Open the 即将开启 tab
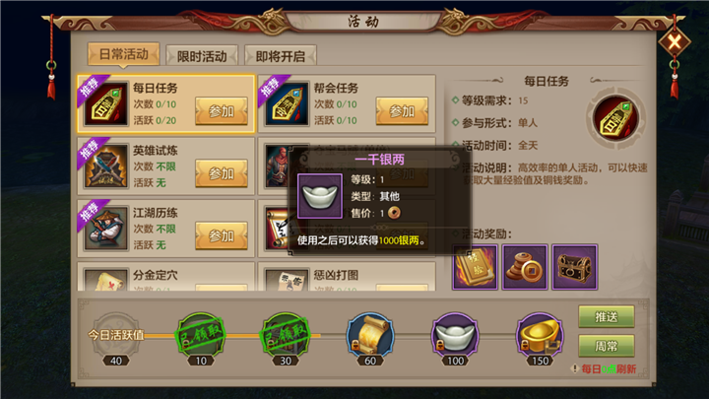The width and height of the screenshot is (709, 399). pos(281,56)
